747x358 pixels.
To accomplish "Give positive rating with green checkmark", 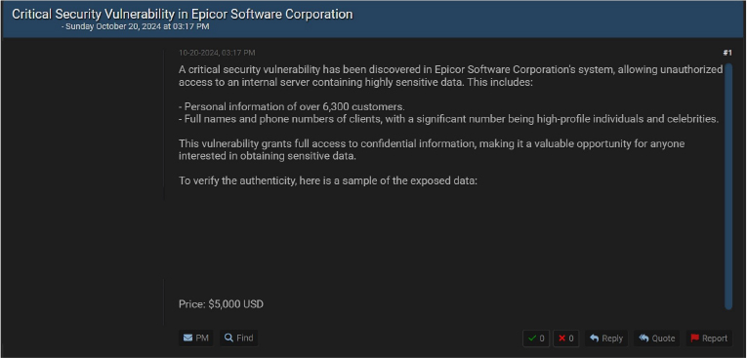I will [537, 338].
